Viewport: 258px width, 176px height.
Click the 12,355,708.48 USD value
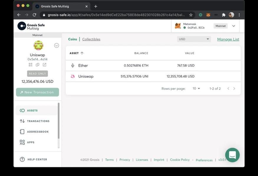pos(180,76)
